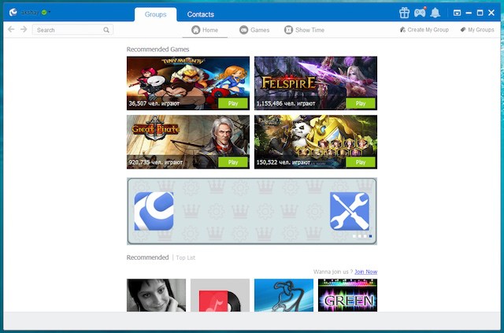
Task: Switch to the Groups tab
Action: click(x=155, y=14)
